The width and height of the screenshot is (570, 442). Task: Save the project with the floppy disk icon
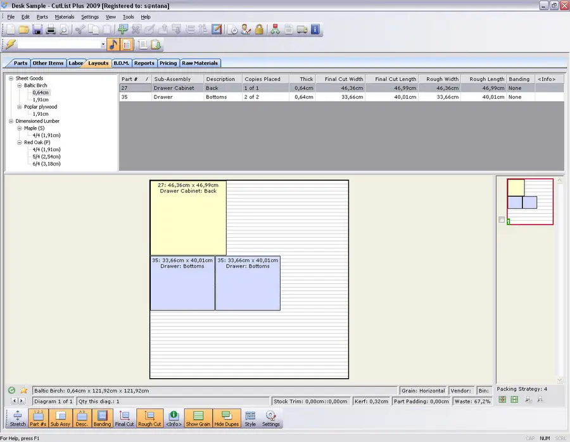point(37,29)
